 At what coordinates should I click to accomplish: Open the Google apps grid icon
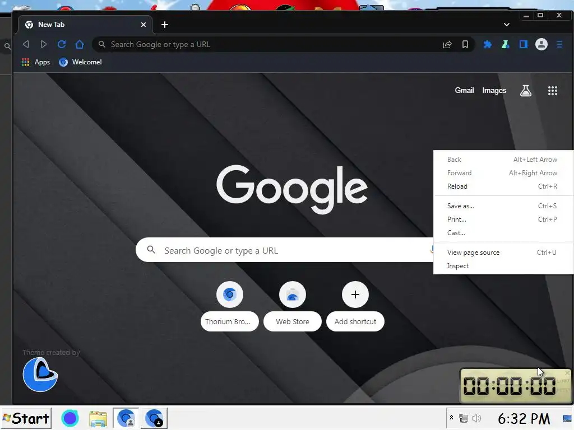coord(552,91)
